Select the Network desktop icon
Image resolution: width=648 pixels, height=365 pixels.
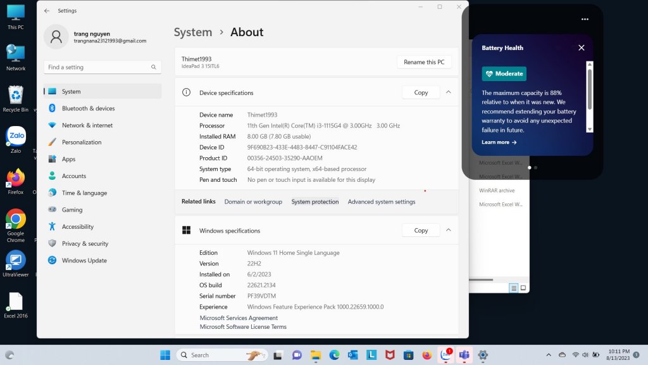point(16,58)
